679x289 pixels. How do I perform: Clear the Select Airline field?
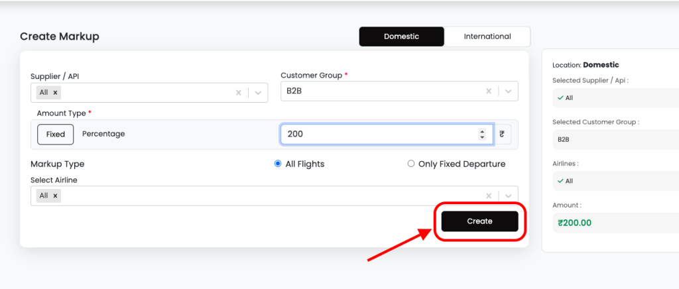pyautogui.click(x=489, y=196)
